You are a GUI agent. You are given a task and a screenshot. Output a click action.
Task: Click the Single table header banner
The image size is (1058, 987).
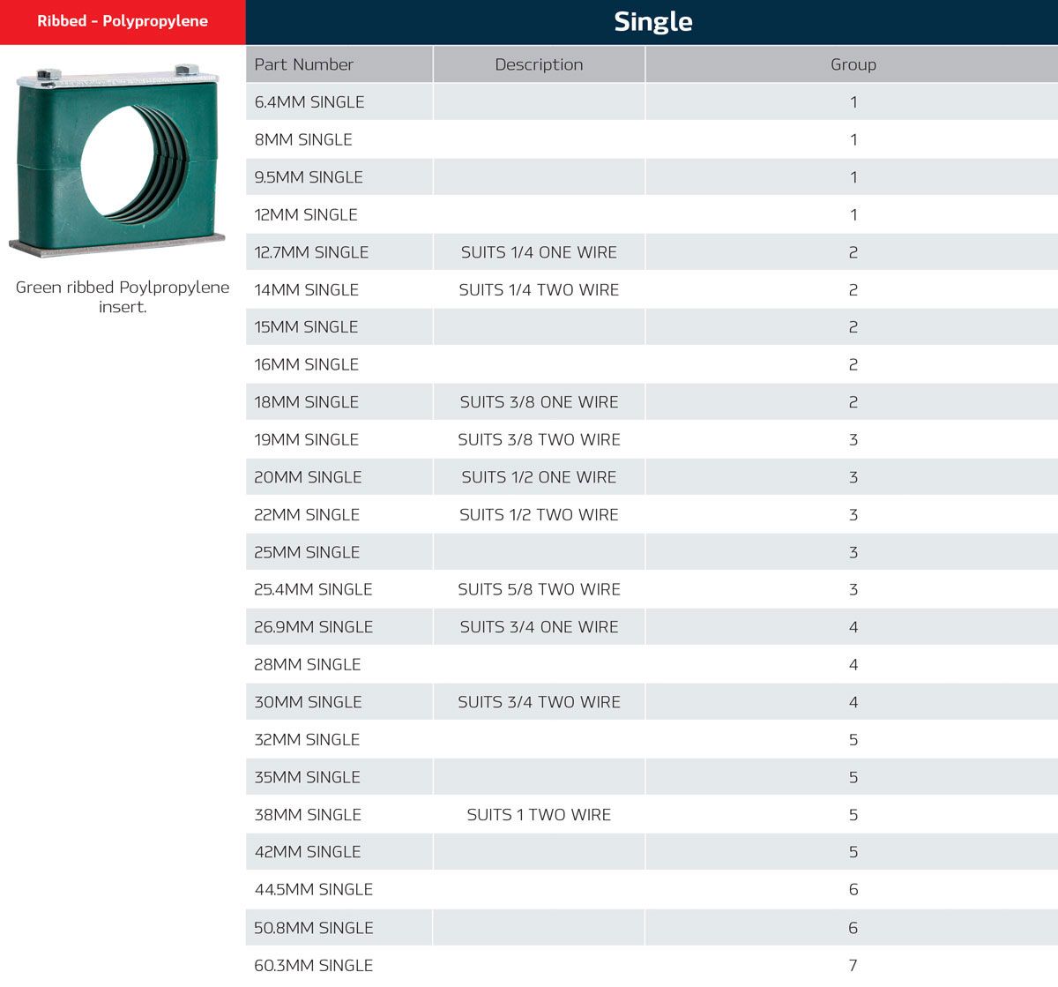652,22
